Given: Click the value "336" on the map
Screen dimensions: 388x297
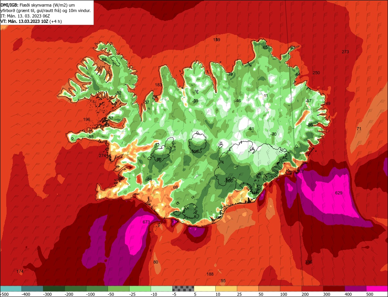Looking at the screenshot, I should [x=308, y=262].
